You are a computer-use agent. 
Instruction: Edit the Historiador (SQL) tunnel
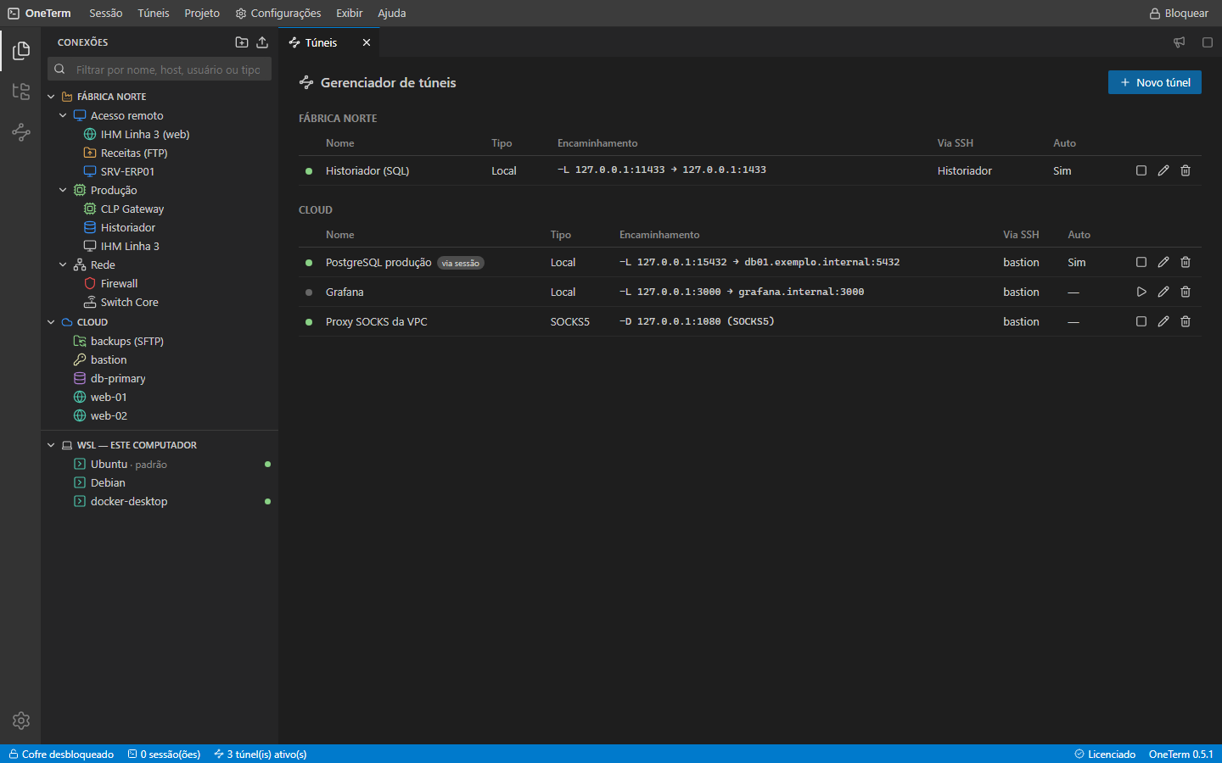coord(1163,170)
